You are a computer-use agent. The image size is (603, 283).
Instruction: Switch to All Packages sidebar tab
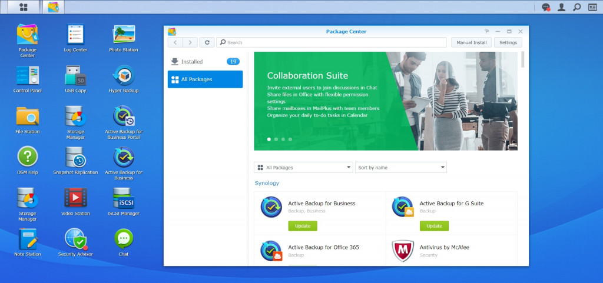pyautogui.click(x=205, y=79)
